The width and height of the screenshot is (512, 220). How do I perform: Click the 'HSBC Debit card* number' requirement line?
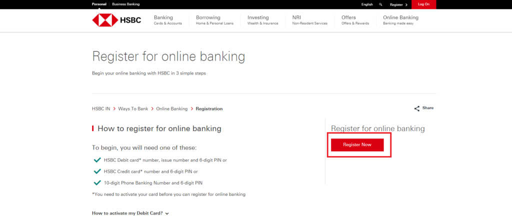(165, 160)
